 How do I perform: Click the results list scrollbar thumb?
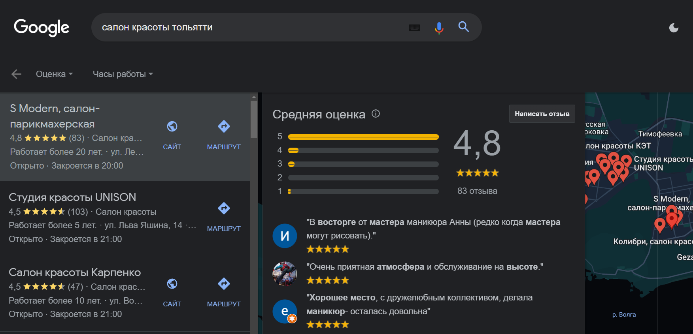[x=254, y=118]
